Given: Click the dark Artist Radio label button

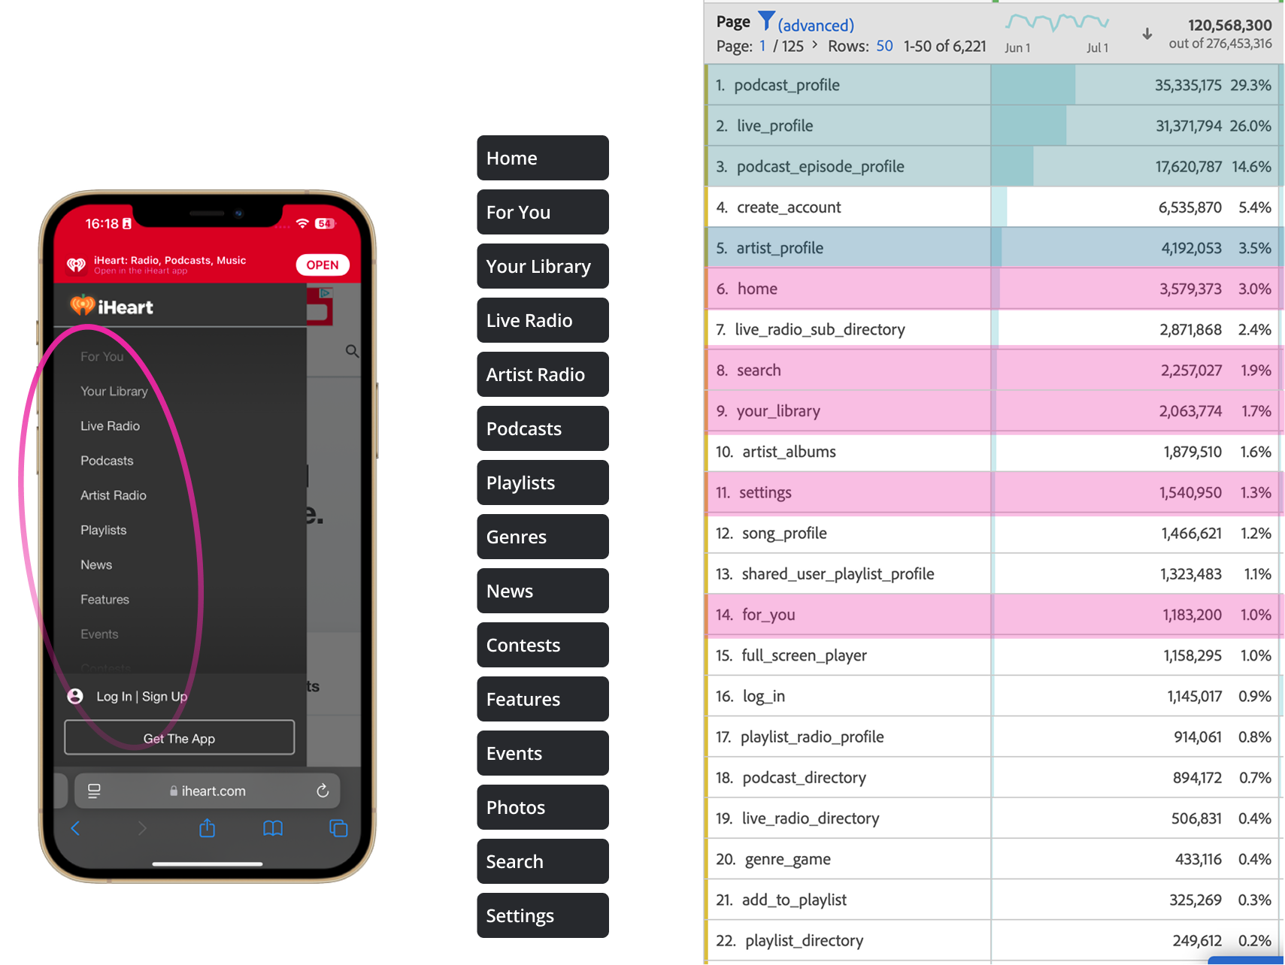Looking at the screenshot, I should pyautogui.click(x=543, y=374).
